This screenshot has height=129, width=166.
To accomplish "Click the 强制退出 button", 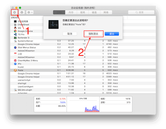I will coord(94,34).
